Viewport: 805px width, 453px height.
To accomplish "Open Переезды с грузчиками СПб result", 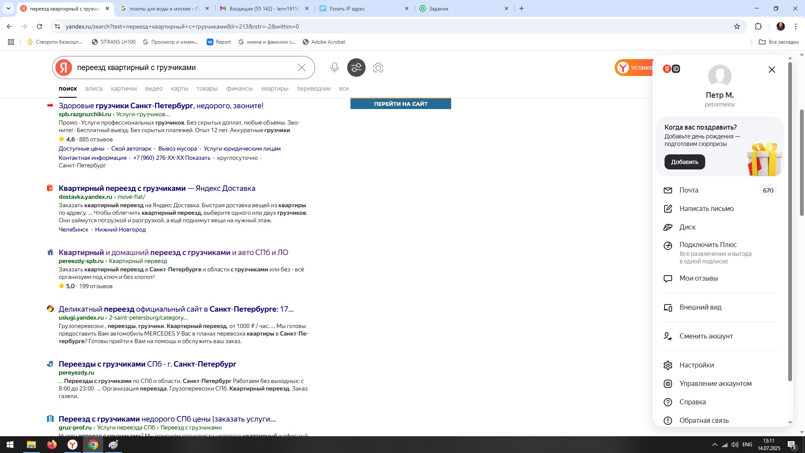I will coord(147,364).
